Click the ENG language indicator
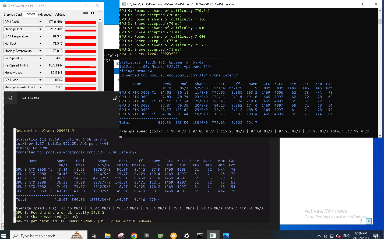384x239 pixels. click(x=346, y=236)
